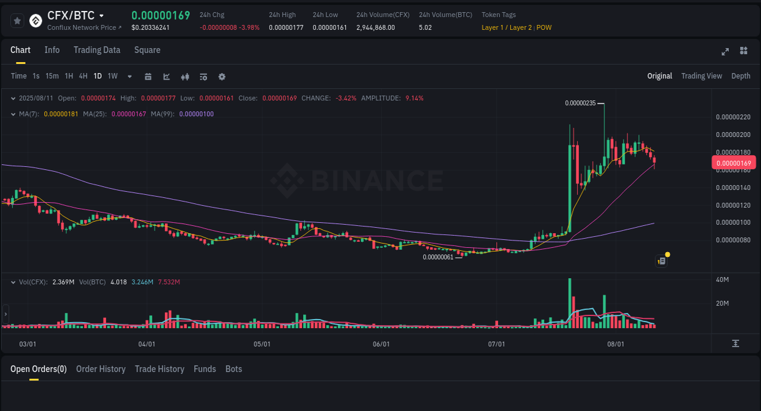Select the 1s interval
The image size is (761, 411).
36,76
